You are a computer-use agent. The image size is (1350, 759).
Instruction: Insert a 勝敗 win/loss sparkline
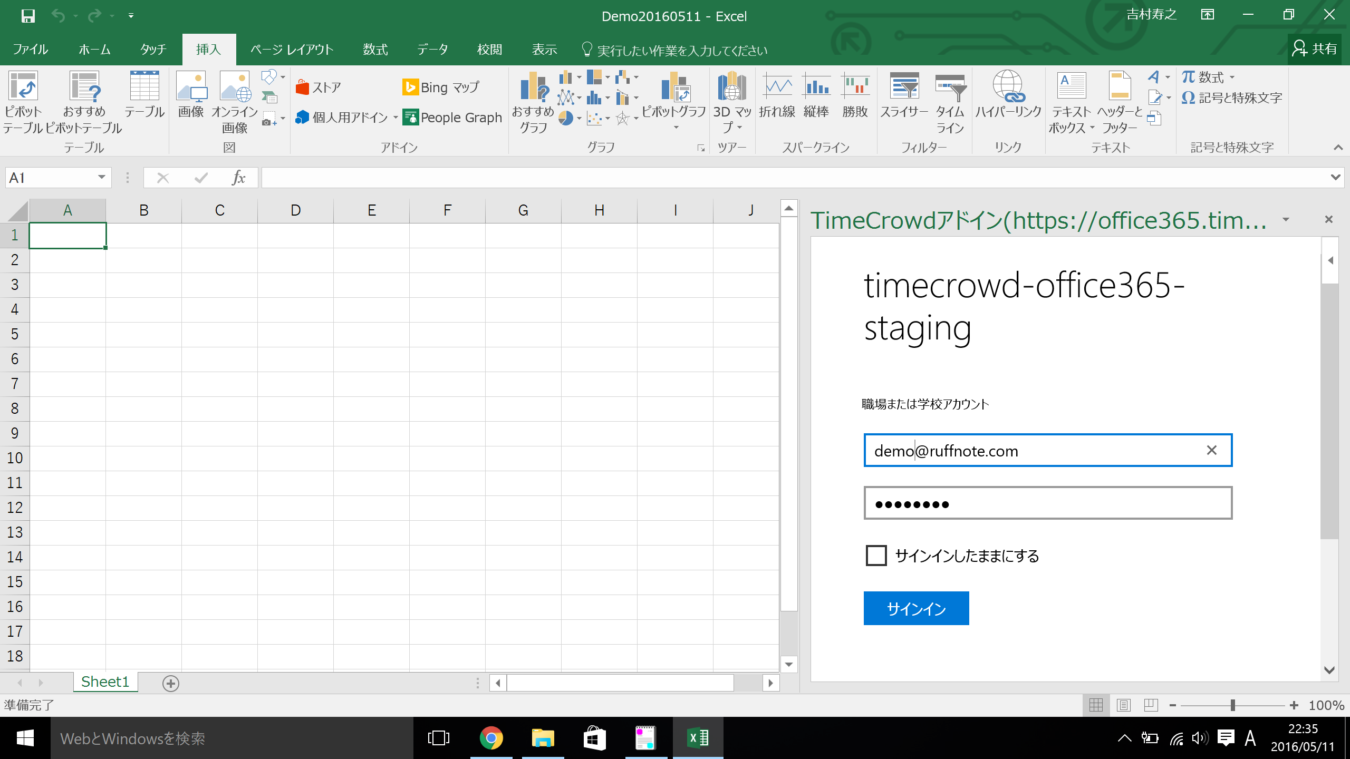tap(855, 95)
